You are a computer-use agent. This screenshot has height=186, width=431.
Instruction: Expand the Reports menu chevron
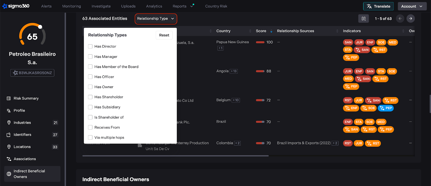(192, 6)
